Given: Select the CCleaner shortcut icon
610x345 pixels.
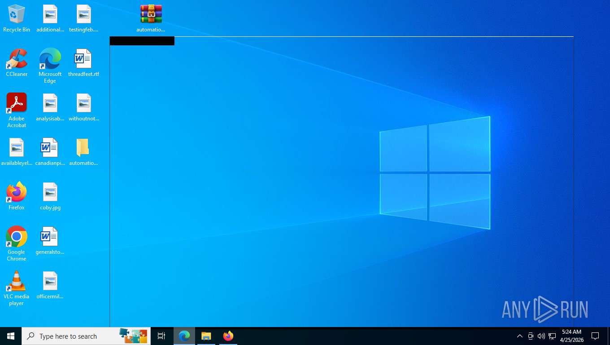Looking at the screenshot, I should [17, 63].
